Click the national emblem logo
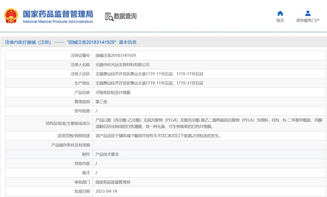This screenshot has width=327, height=197. pos(11,16)
